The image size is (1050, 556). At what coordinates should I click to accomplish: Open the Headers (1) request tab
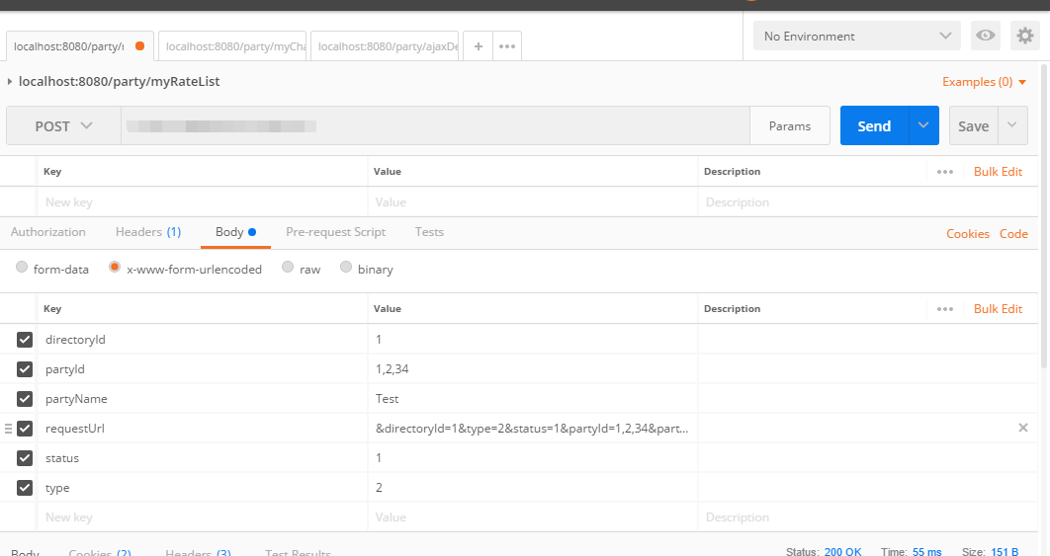(x=148, y=232)
